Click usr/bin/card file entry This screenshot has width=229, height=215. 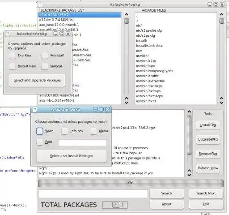point(146,66)
